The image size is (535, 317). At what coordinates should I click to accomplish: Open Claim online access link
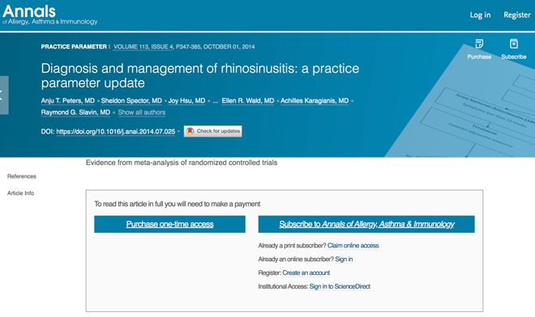tap(353, 246)
